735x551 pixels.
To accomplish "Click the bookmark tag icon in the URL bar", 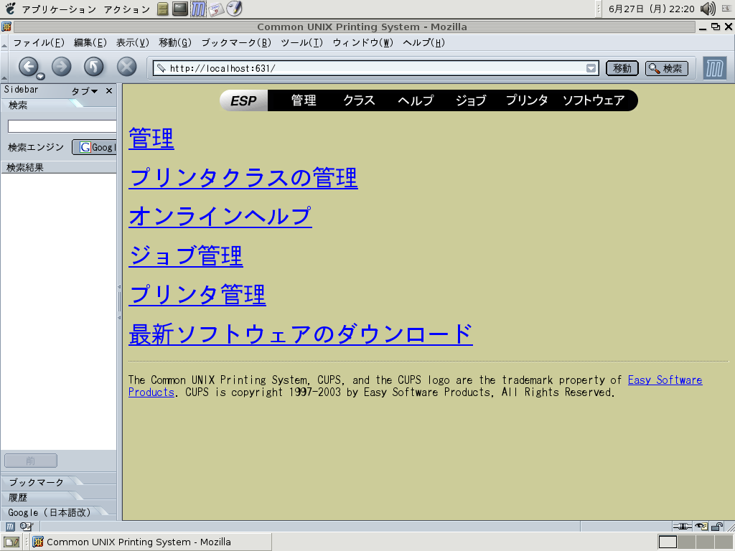I will (161, 68).
